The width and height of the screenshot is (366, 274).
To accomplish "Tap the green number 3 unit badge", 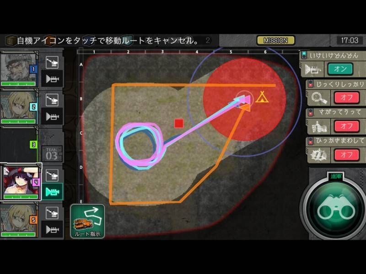I will [33, 144].
